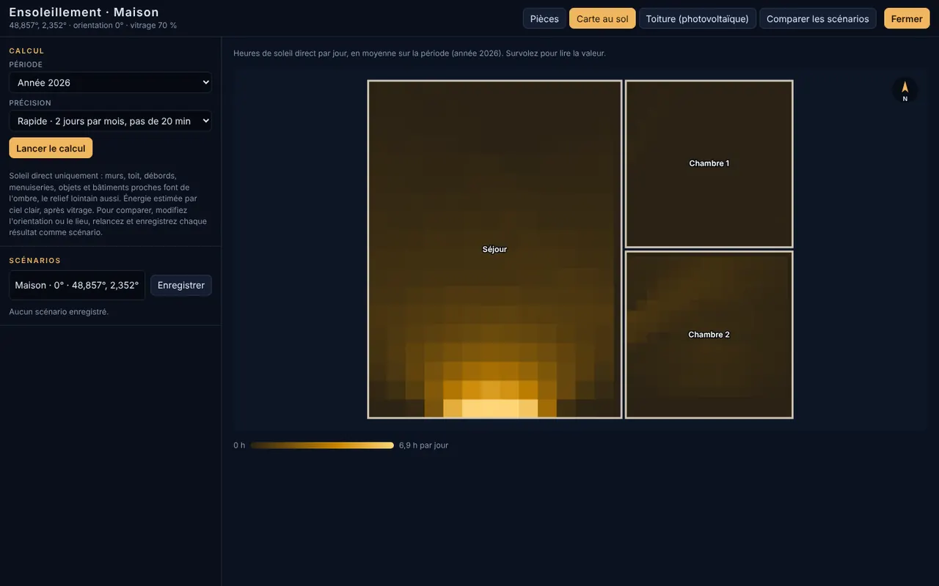The image size is (939, 586).
Task: Click the "0 h" legend minimum label
Action: click(239, 445)
